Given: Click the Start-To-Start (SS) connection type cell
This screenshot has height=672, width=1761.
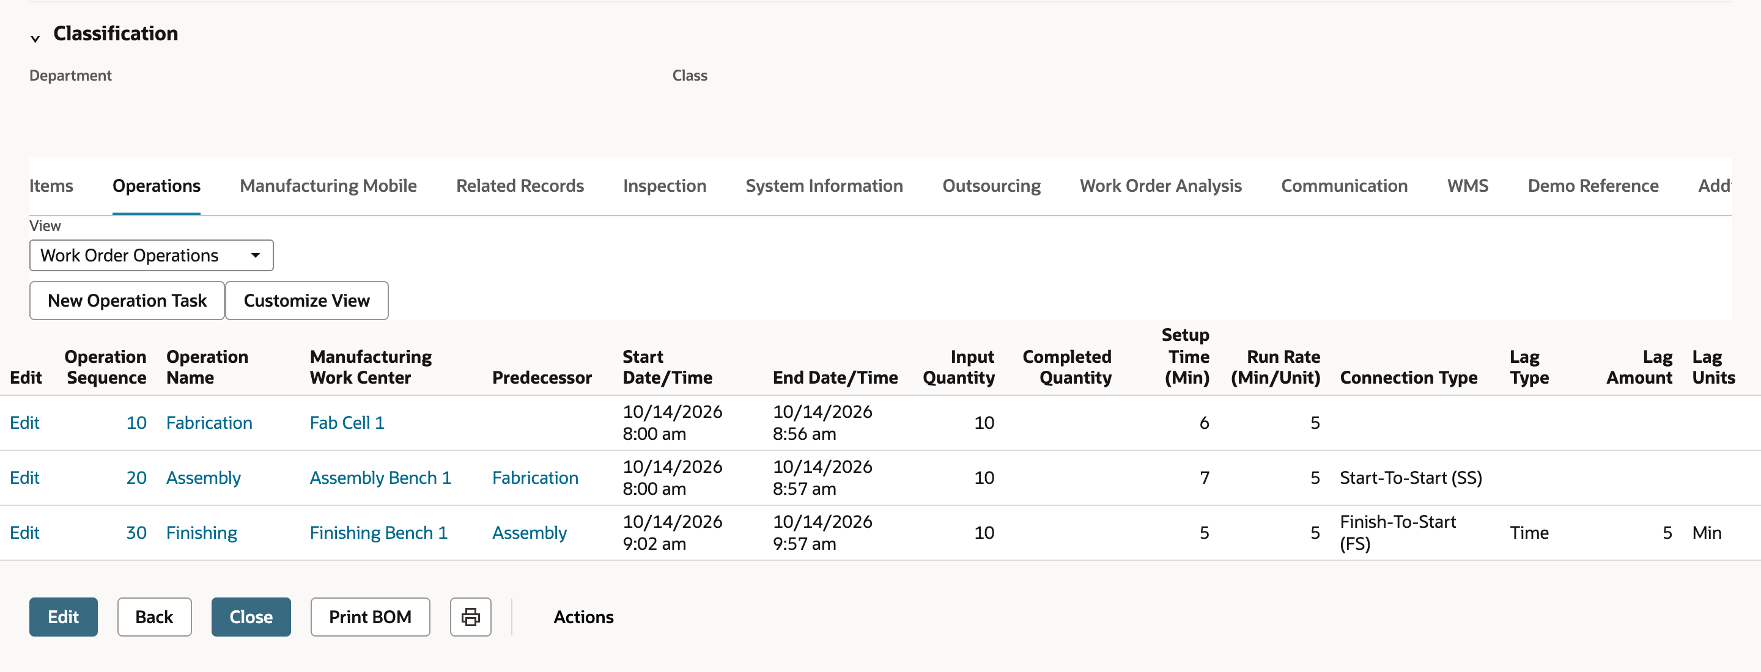Looking at the screenshot, I should point(1411,477).
